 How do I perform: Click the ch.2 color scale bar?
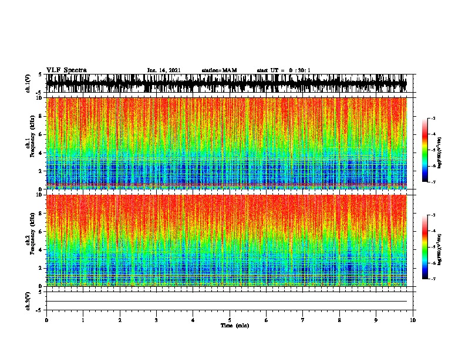point(425,247)
